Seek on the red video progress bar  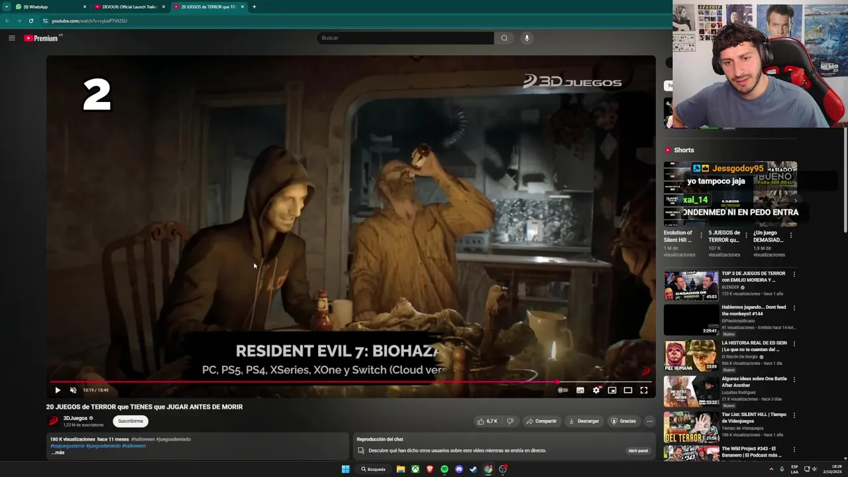(x=351, y=382)
